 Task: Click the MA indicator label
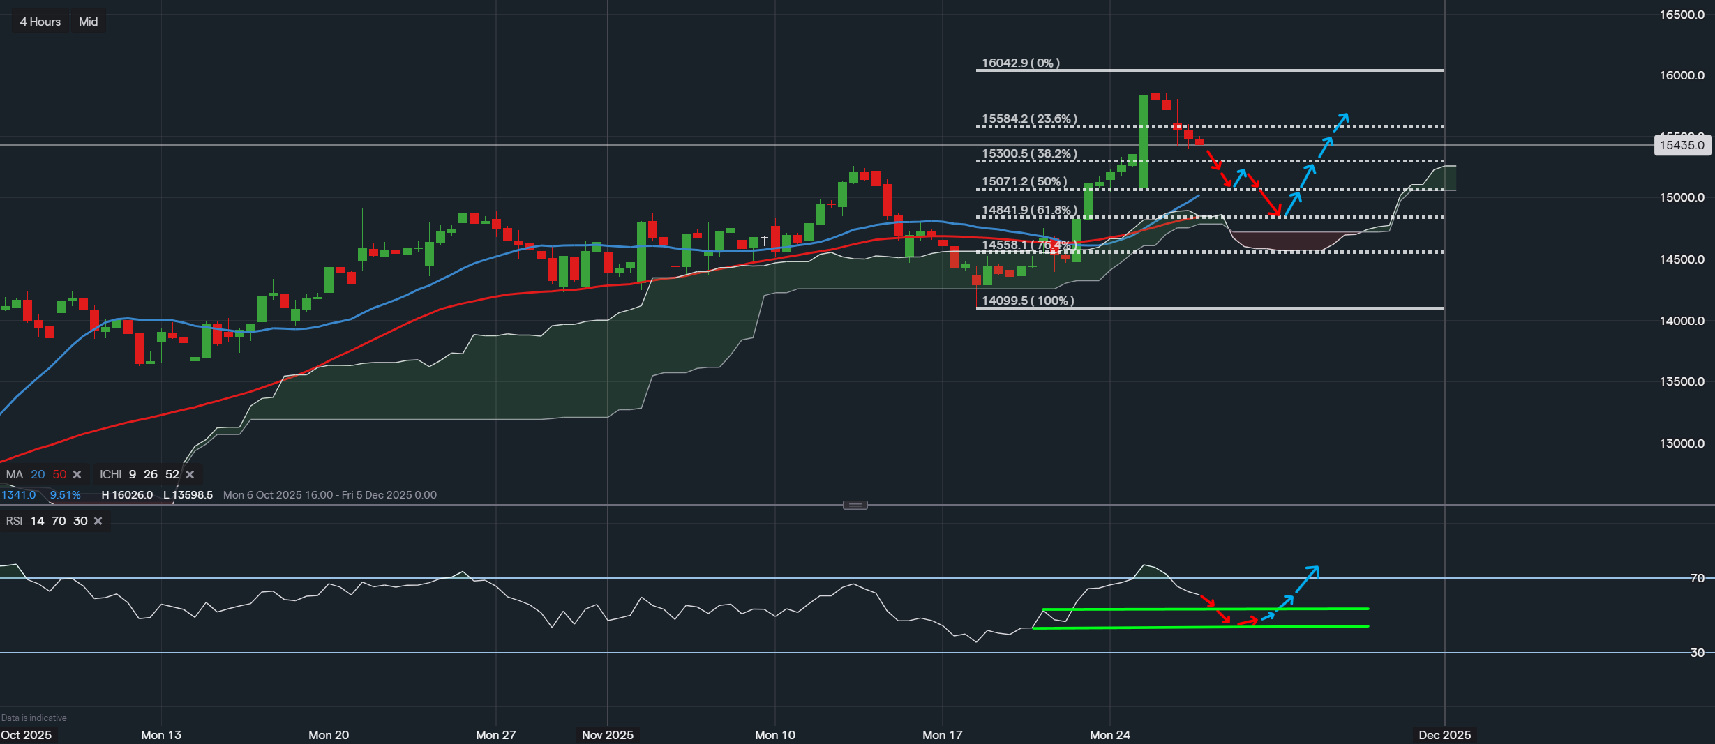pos(15,475)
